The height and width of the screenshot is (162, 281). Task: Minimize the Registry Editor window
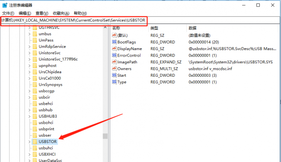[x=244, y=5]
